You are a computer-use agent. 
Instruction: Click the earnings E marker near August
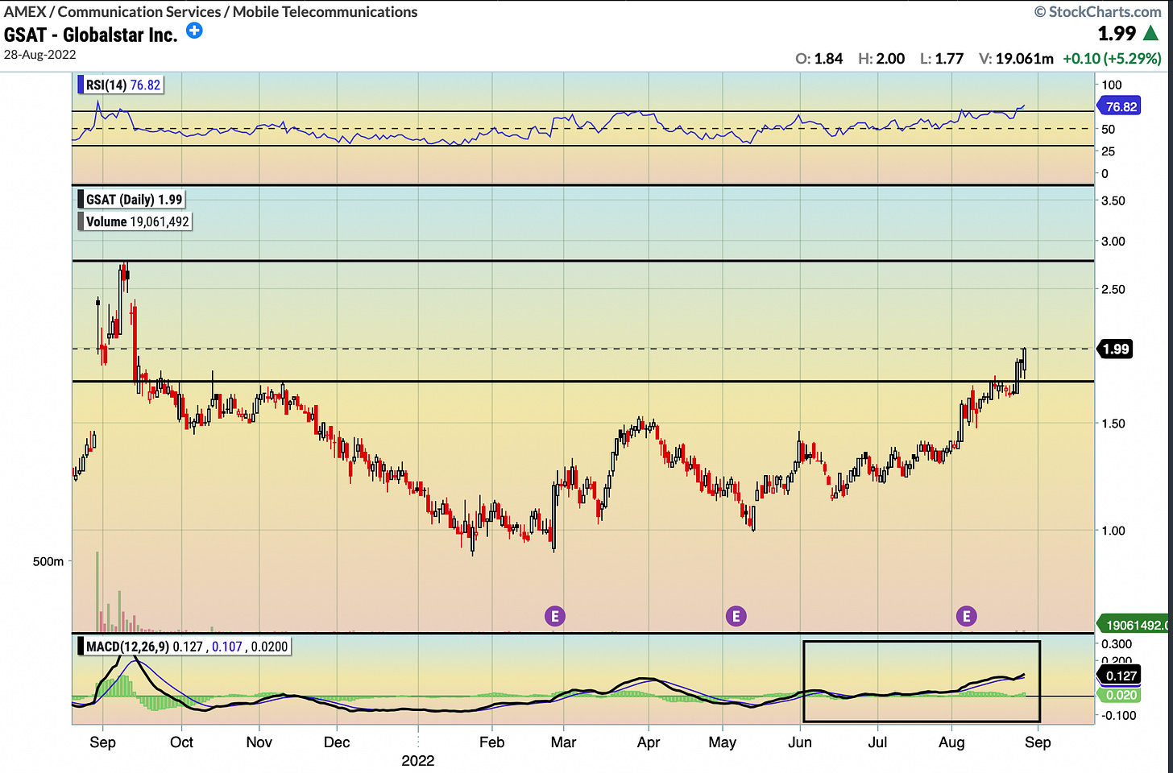click(966, 616)
